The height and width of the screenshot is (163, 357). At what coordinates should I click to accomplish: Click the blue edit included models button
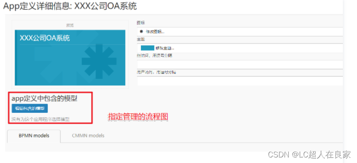30,108
